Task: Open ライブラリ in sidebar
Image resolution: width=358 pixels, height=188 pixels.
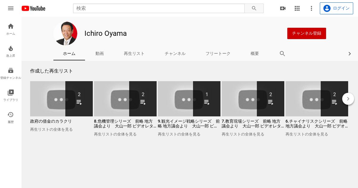Action: [x=11, y=95]
